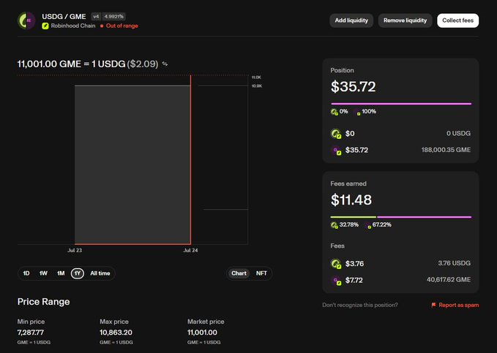
Task: Select the 1Y time range
Action: [x=78, y=273]
